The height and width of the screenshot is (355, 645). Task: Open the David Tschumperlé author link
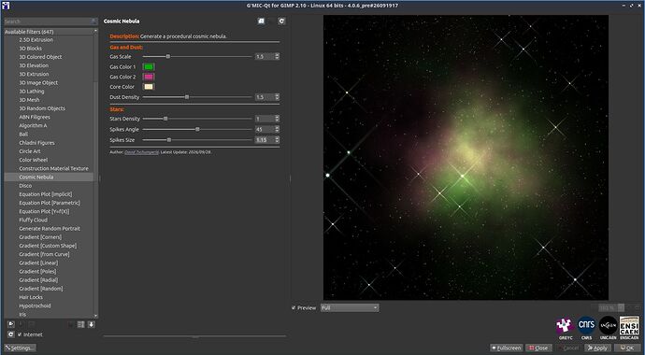(141, 152)
